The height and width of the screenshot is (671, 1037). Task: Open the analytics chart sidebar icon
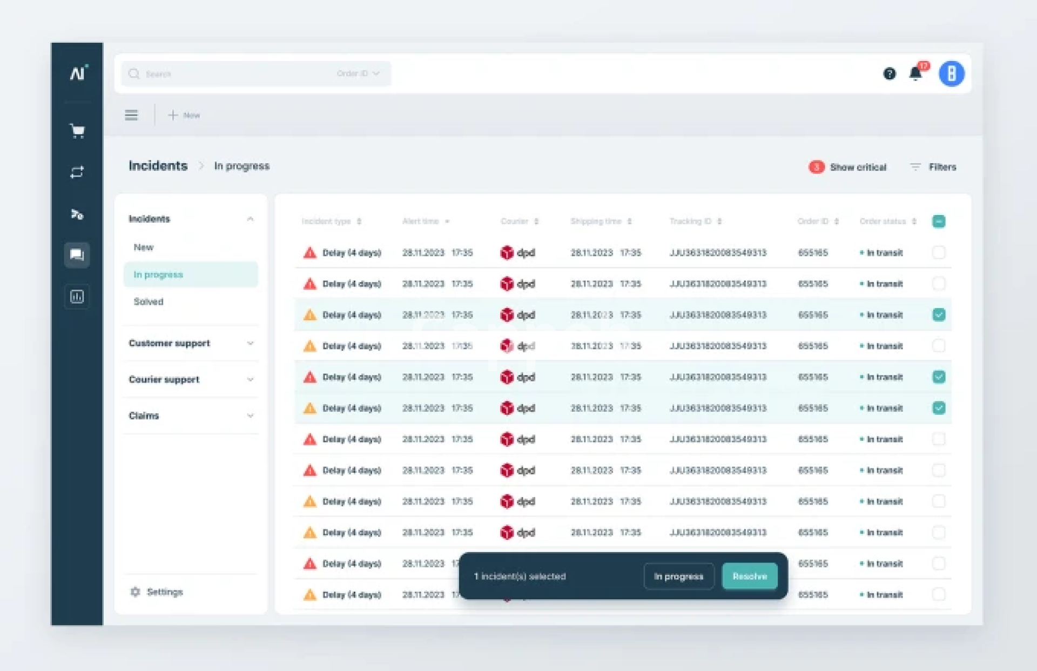(x=77, y=296)
